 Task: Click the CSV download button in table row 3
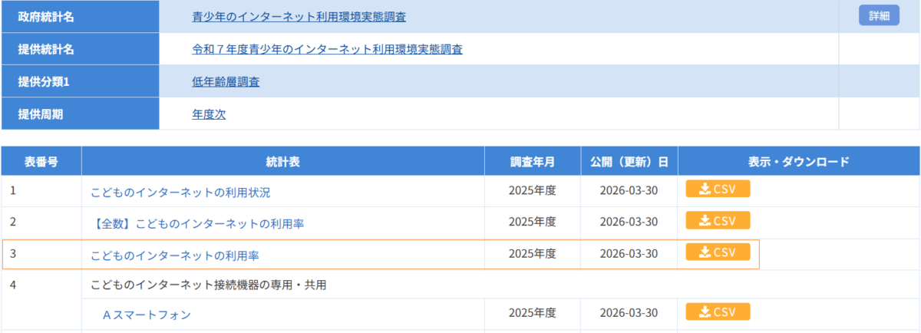pyautogui.click(x=717, y=252)
